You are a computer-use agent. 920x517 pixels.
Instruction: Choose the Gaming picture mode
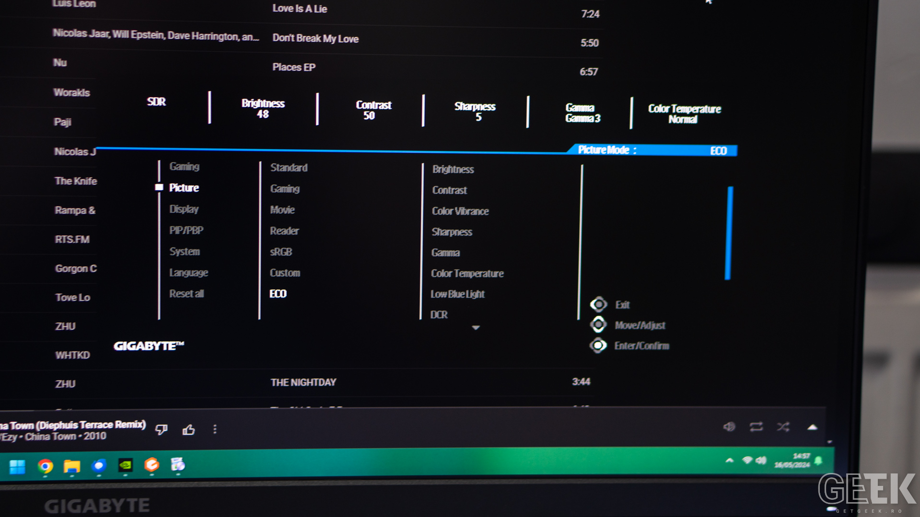[285, 189]
